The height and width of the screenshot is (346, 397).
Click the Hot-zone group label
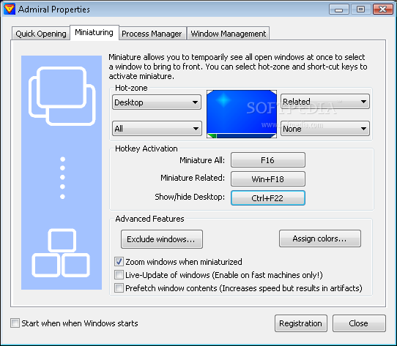(x=131, y=88)
